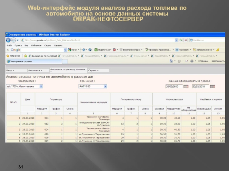Open the Сервис » page menu

tap(98, 70)
